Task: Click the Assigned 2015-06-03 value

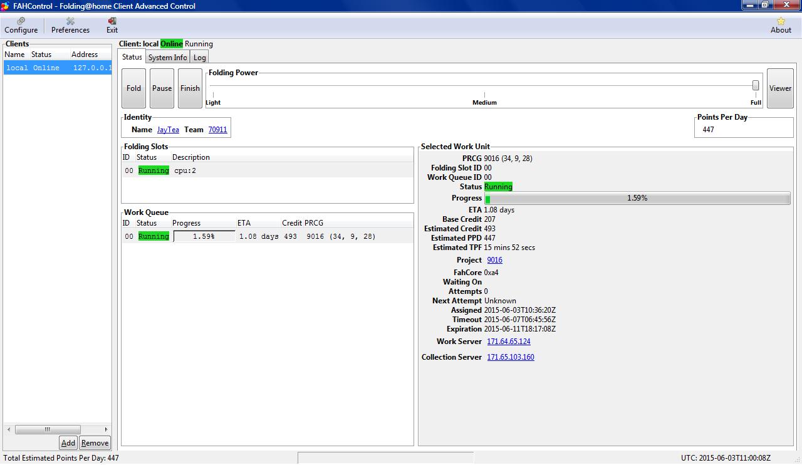Action: (520, 310)
